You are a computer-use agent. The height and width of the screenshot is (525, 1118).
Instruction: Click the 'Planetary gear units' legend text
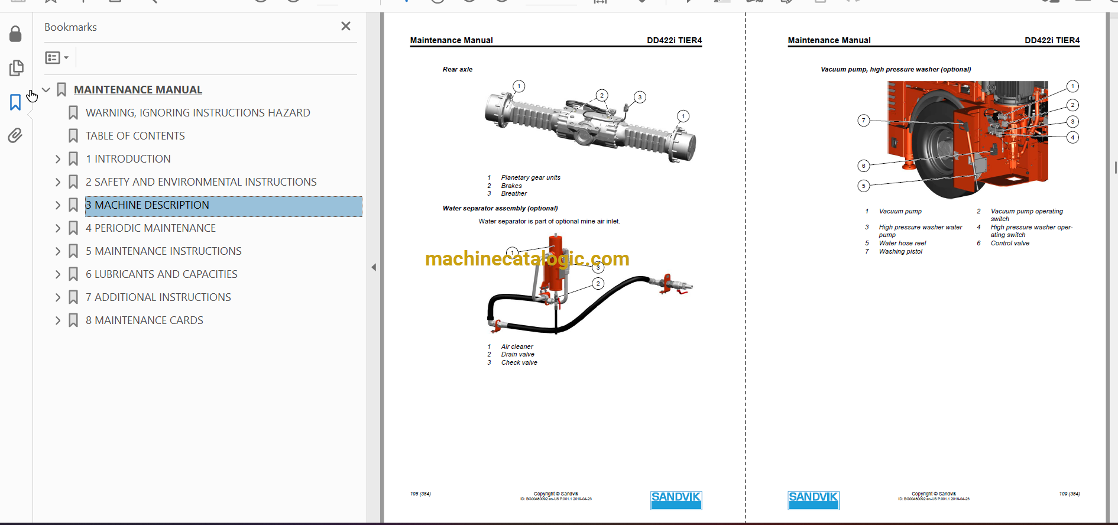530,177
